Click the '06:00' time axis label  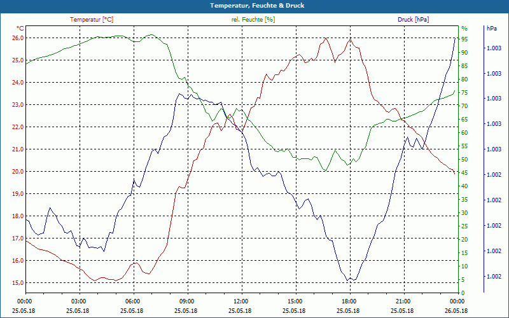[x=134, y=301]
